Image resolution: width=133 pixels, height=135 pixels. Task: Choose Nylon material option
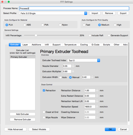pos(60,25)
